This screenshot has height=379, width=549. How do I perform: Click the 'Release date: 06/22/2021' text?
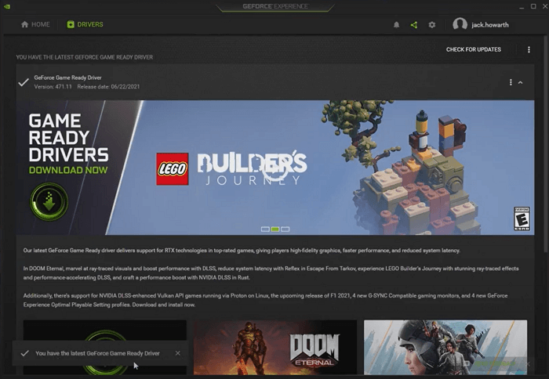[108, 87]
